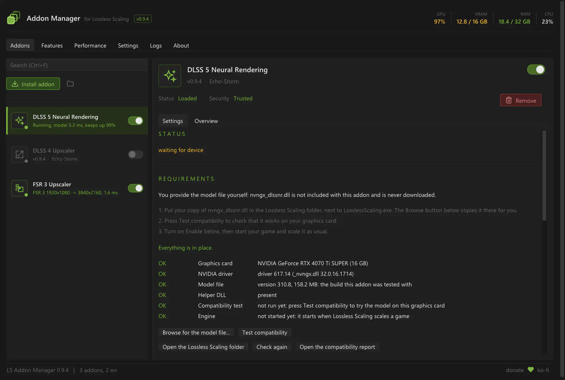
Task: Select the addon Overview sub-tab
Action: [x=206, y=121]
